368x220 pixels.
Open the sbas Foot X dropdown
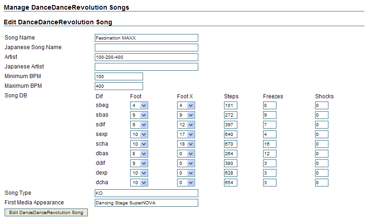pos(186,115)
